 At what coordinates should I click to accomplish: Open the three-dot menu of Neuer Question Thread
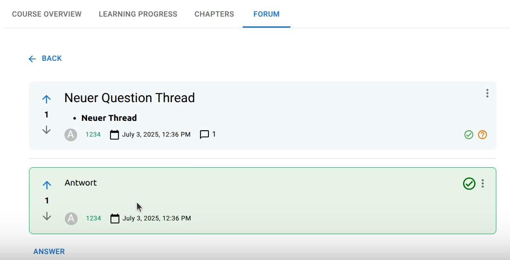487,93
